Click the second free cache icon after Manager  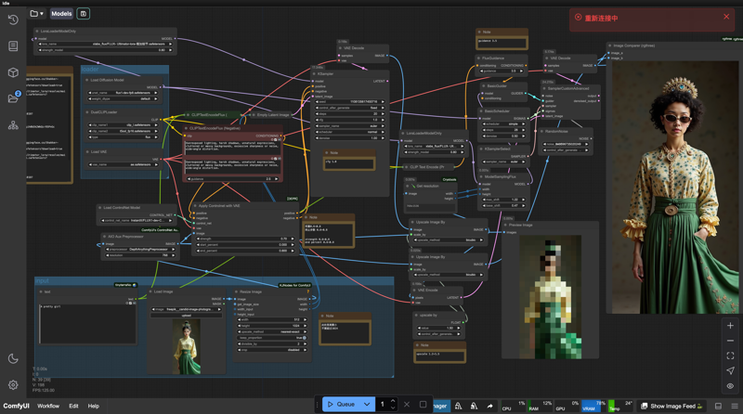click(x=474, y=406)
